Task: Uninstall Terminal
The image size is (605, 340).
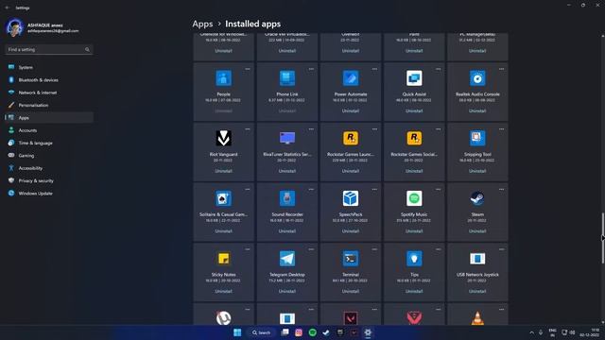Action: pos(351,292)
